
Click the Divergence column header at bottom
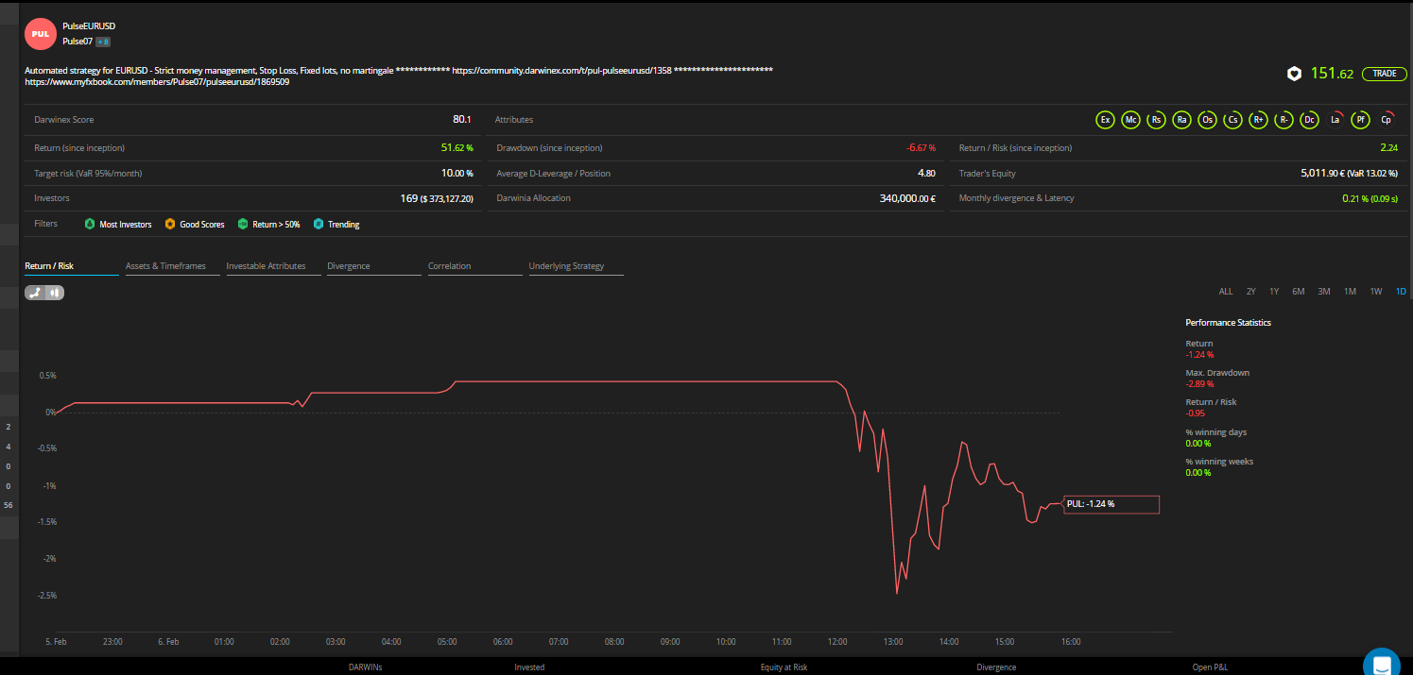pos(996,667)
